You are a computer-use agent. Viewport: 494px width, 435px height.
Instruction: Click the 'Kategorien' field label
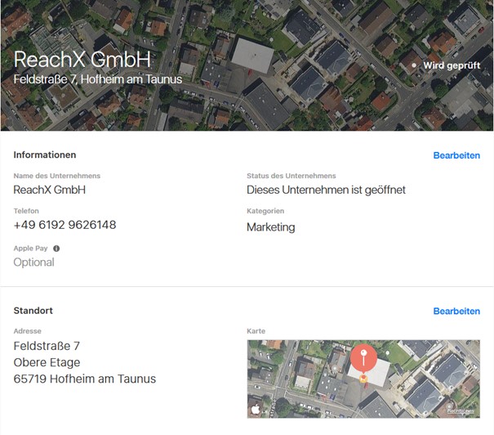coord(265,211)
